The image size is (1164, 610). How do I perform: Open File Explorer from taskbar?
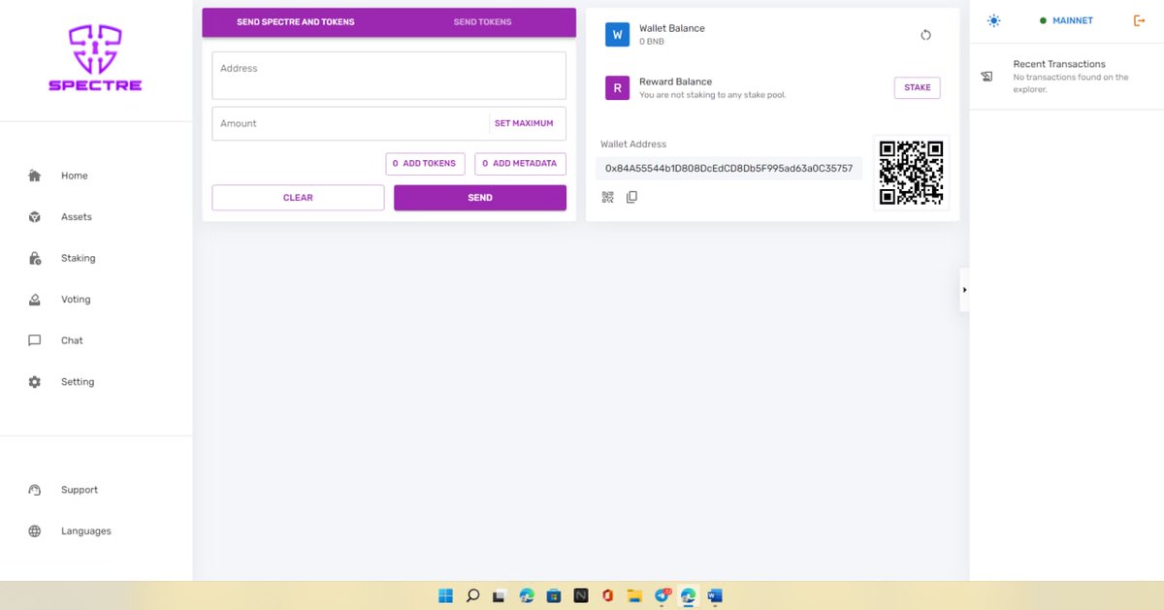click(634, 595)
